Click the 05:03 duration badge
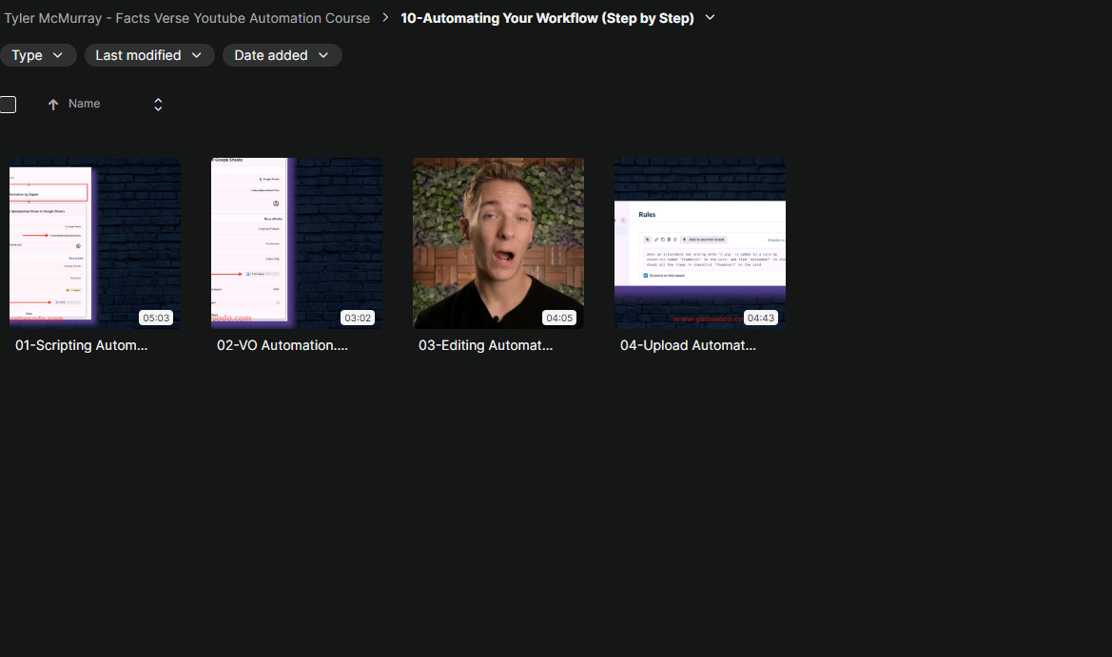The height and width of the screenshot is (657, 1112). click(156, 318)
